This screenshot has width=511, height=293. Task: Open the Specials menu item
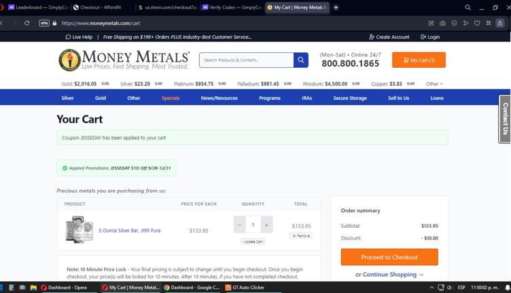click(171, 98)
